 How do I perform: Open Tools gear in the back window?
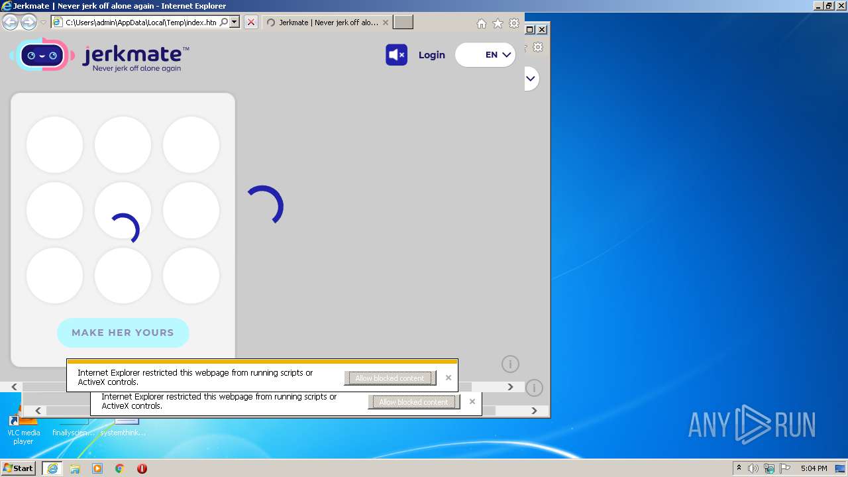[x=538, y=47]
